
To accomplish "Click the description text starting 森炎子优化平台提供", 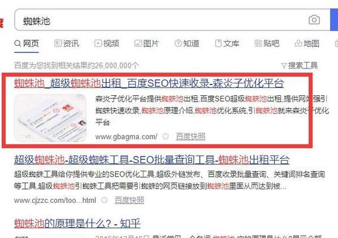I will tap(212, 111).
